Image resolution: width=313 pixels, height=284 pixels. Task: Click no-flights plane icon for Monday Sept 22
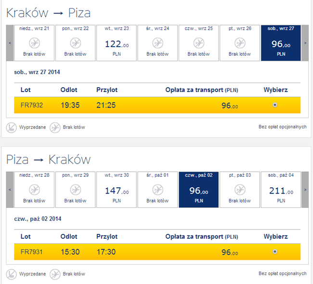[75, 43]
